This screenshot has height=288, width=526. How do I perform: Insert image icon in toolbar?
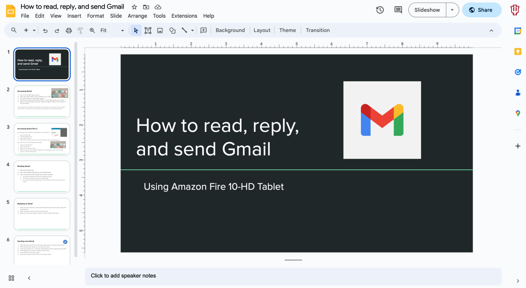click(160, 30)
